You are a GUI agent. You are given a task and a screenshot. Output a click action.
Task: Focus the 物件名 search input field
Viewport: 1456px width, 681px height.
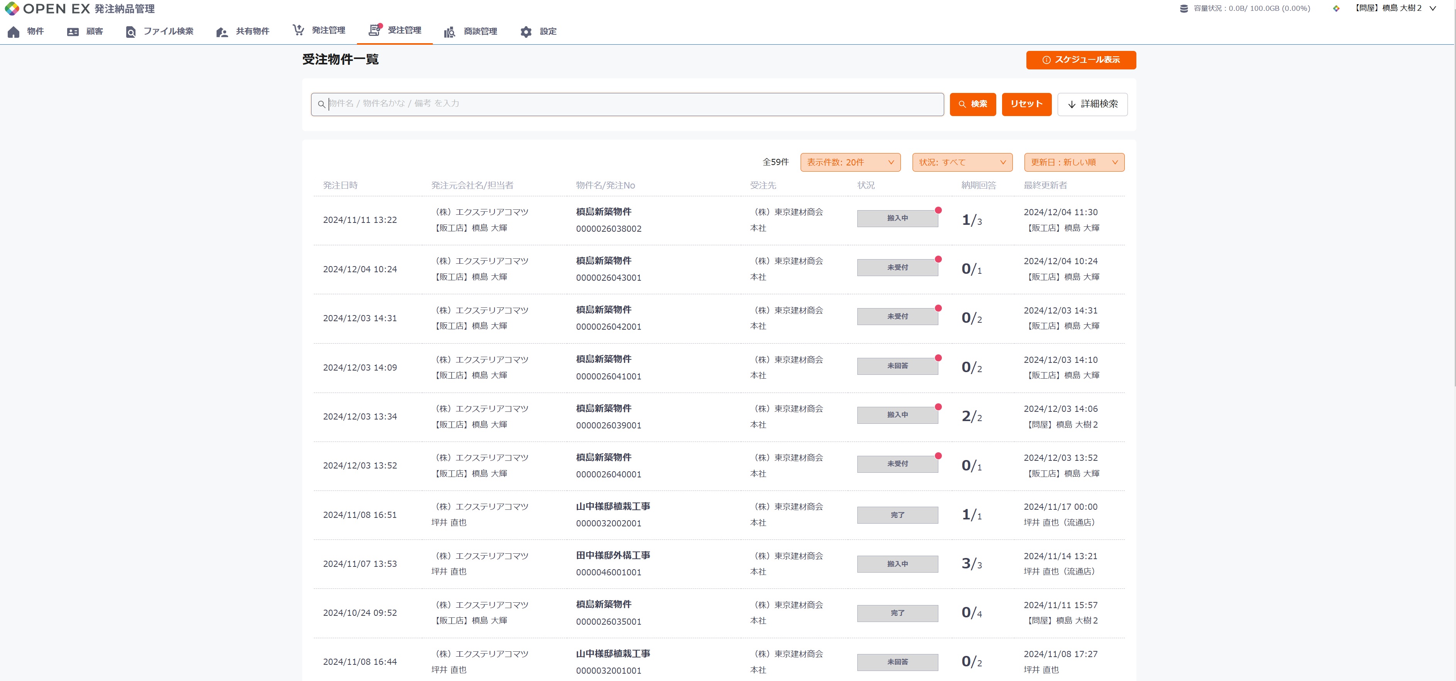tap(627, 105)
